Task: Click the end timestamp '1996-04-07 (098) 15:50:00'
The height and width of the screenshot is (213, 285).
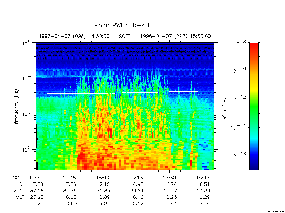Action: tap(175, 36)
